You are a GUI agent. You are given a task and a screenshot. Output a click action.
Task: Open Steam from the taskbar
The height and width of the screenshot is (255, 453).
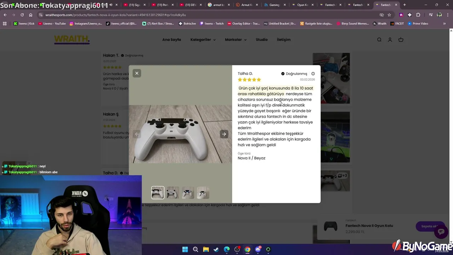point(216,249)
